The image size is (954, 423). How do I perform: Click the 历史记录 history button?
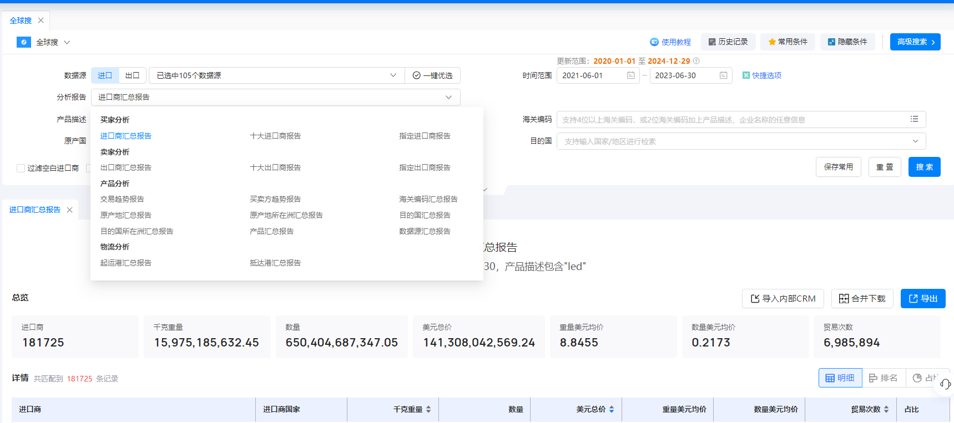pos(728,42)
